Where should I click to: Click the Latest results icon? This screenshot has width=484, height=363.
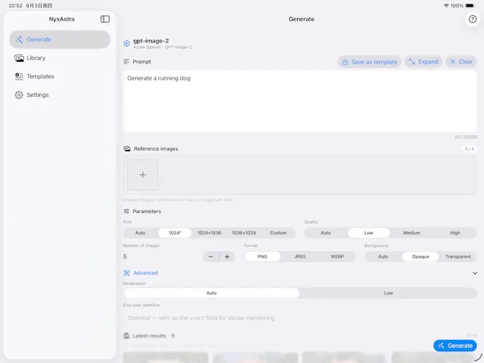coord(126,336)
